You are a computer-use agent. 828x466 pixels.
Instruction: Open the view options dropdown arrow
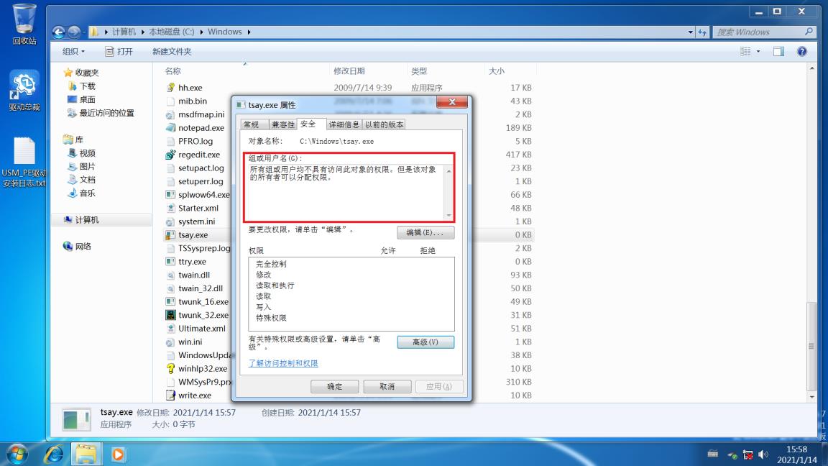pyautogui.click(x=758, y=51)
